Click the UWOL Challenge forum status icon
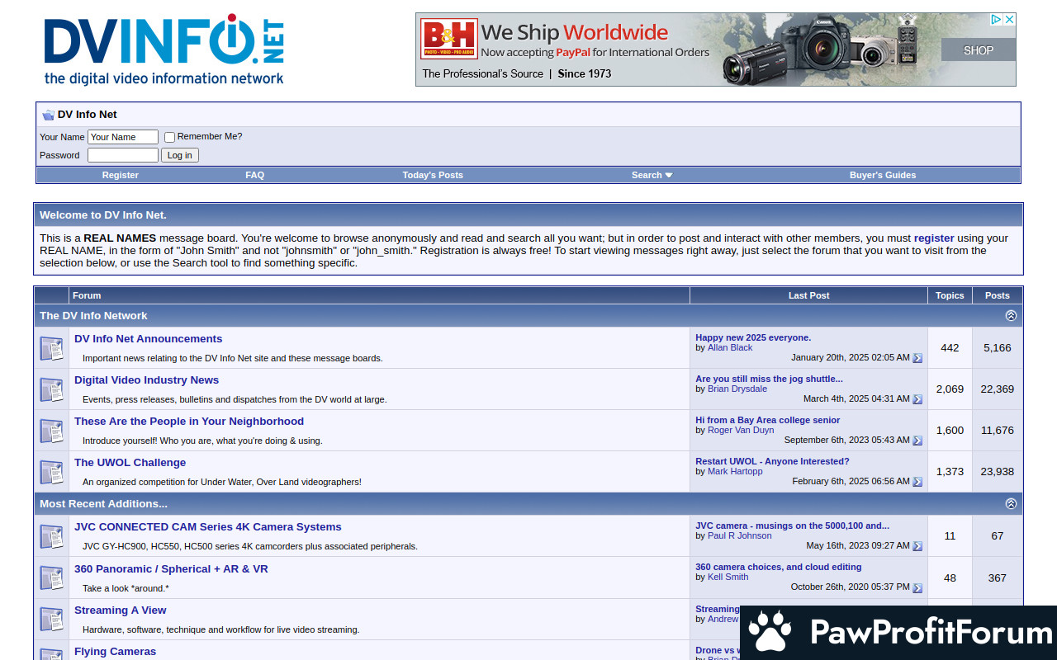Screen dimensions: 1057x660 point(51,472)
